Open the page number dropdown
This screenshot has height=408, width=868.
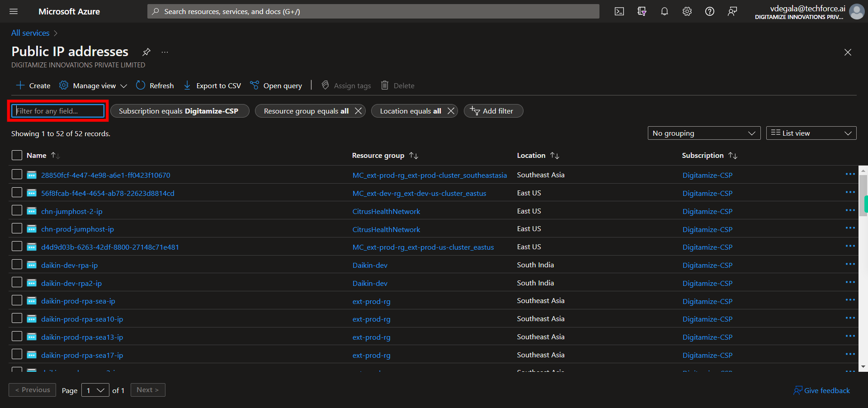click(95, 390)
